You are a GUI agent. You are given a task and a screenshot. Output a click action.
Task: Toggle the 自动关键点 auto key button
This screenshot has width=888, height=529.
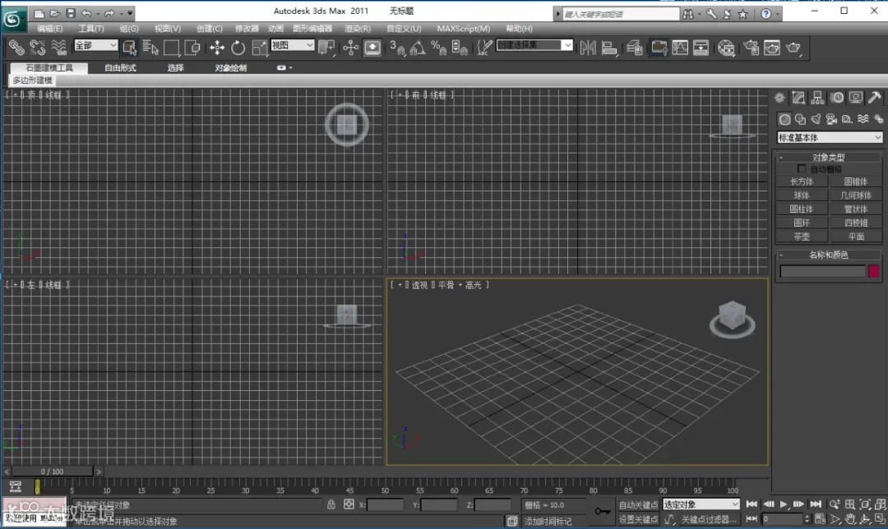click(x=637, y=504)
